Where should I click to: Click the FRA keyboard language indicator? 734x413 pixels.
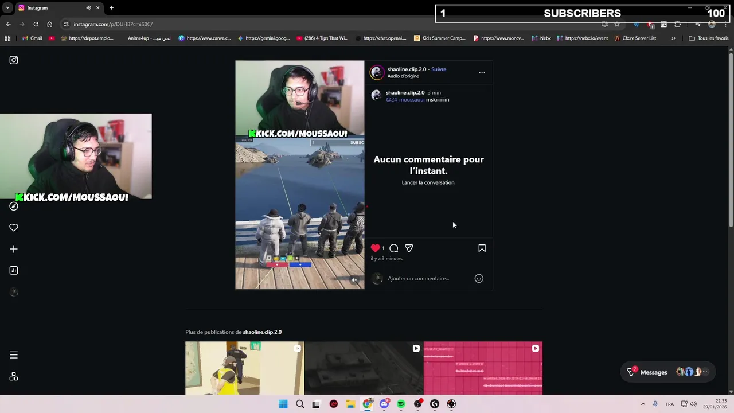pos(670,404)
